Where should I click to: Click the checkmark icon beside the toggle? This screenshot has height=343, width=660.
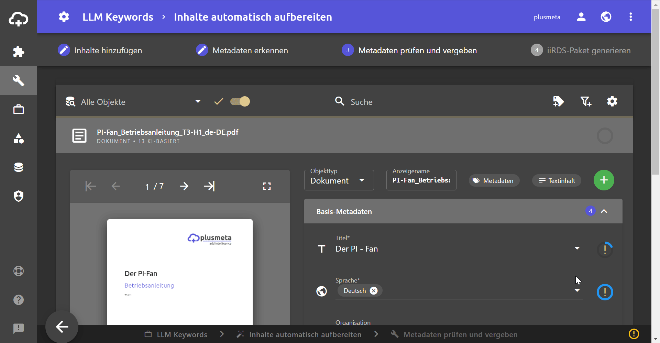219,101
